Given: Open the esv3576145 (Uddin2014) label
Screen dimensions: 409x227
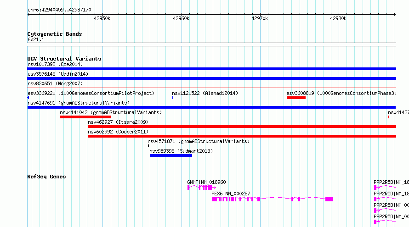Looking at the screenshot, I should [58, 74].
